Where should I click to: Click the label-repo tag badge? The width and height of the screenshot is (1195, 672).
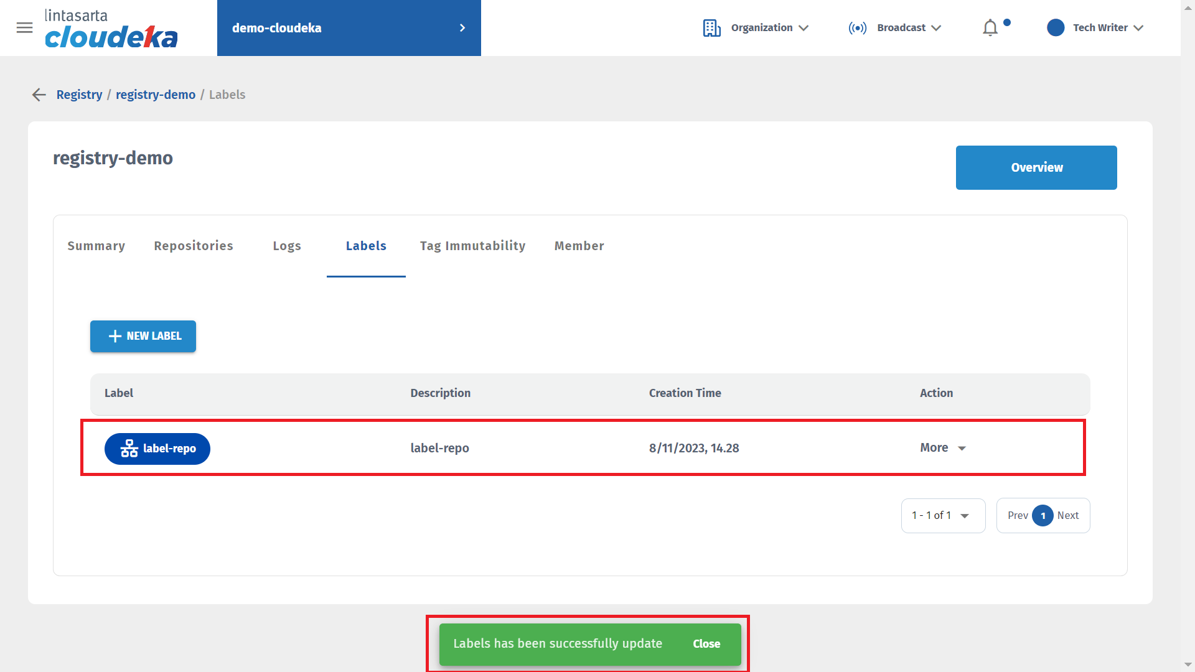tap(157, 449)
